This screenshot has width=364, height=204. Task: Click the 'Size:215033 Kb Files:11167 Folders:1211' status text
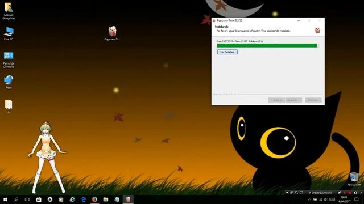(x=240, y=41)
